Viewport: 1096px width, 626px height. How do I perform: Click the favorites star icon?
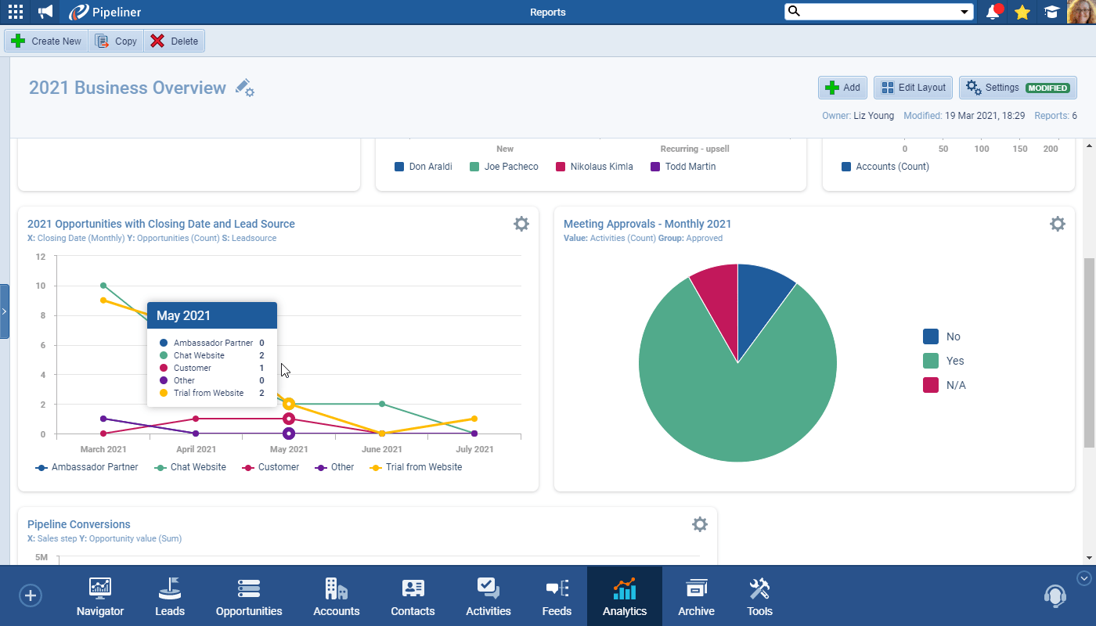point(1022,12)
